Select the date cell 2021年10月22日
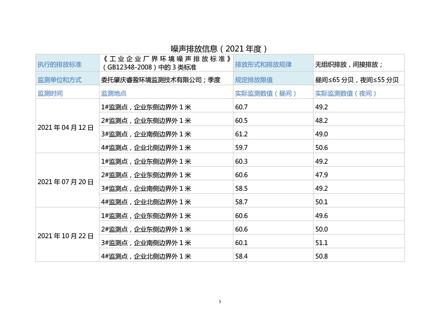This screenshot has height=311, width=440. coord(68,234)
